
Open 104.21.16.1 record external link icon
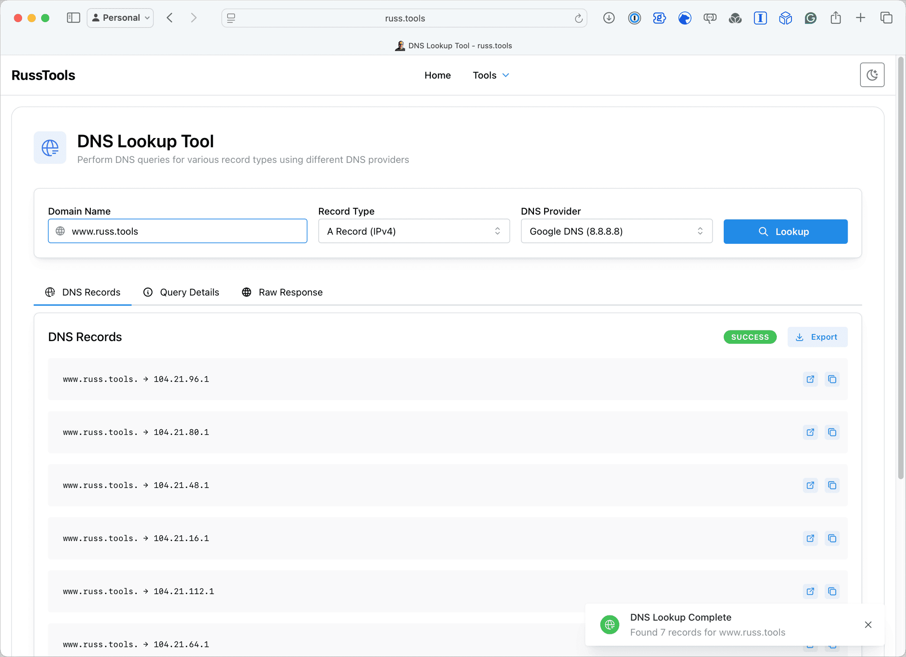[810, 538]
